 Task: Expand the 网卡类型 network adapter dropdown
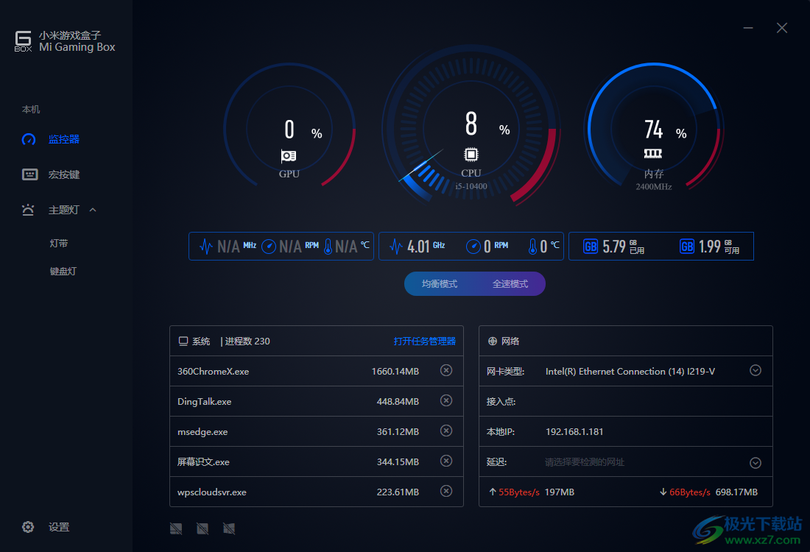click(756, 370)
